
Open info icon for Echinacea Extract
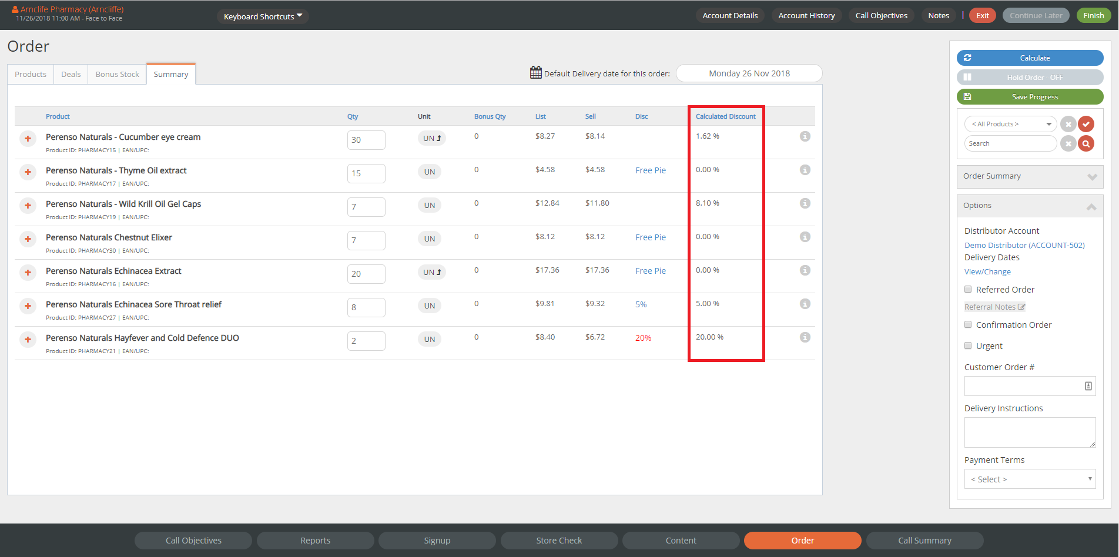805,270
